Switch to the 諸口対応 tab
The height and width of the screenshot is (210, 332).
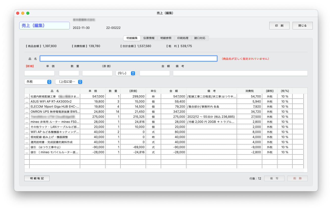point(200,38)
